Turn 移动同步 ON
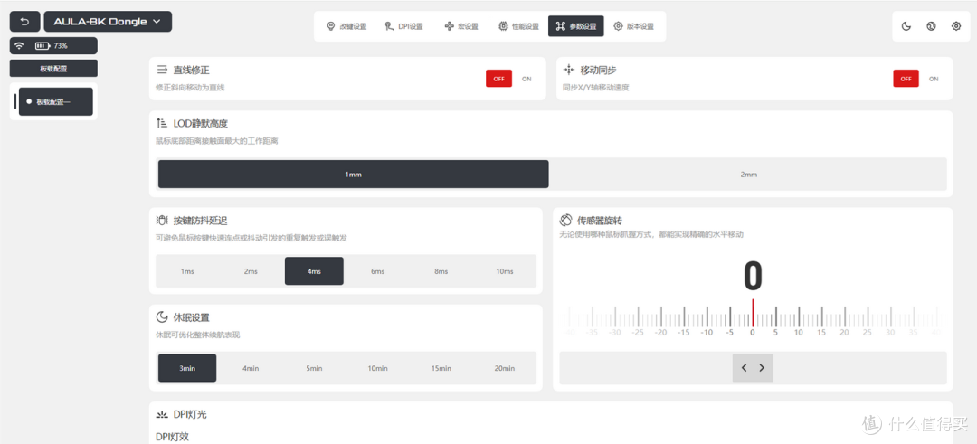Viewport: 977px width, 444px height. pos(934,79)
